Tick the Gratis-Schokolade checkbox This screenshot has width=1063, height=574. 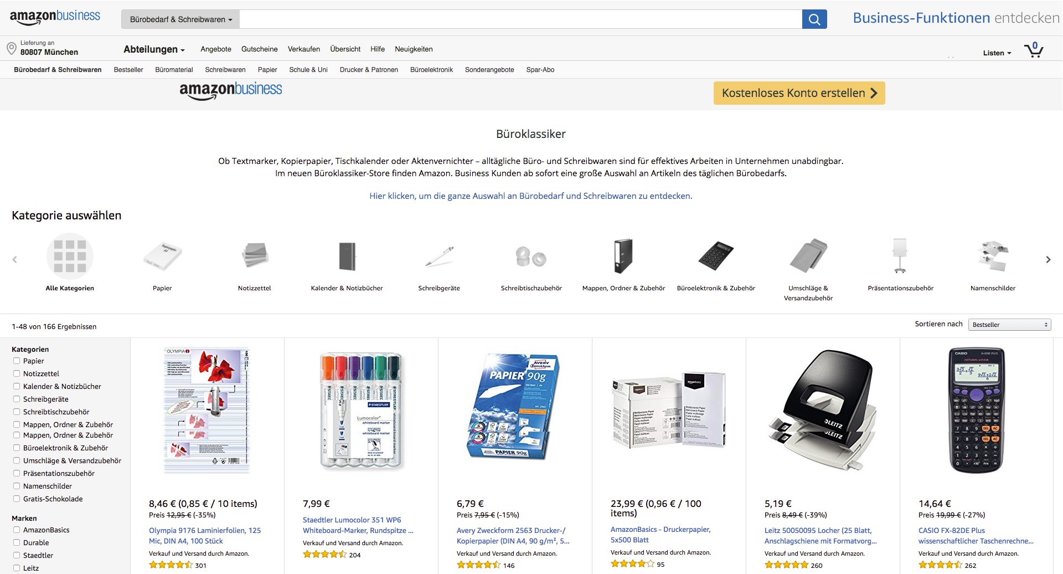pos(17,499)
